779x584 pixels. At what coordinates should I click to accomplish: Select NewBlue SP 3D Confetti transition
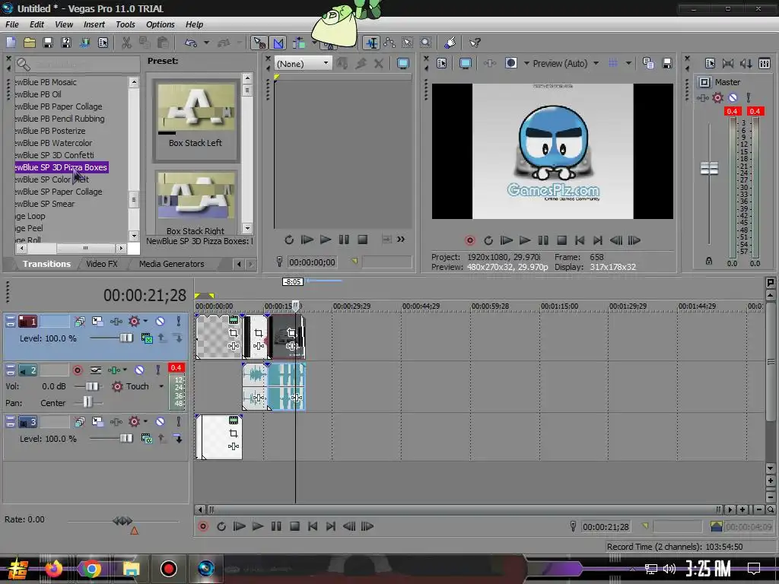54,155
